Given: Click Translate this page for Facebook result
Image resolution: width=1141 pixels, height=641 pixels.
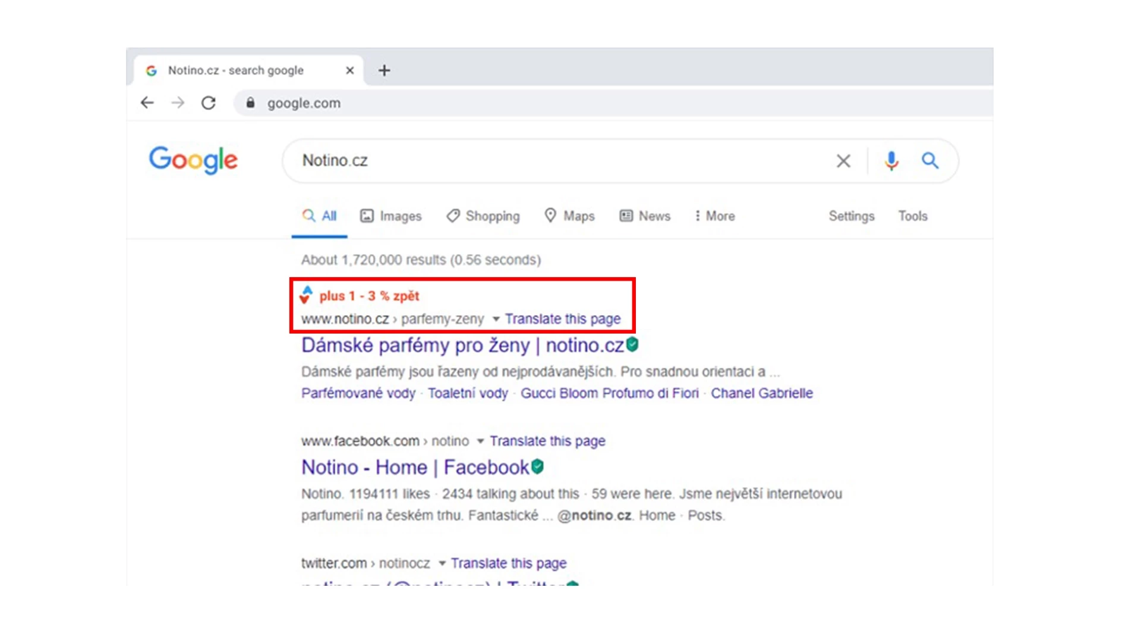Looking at the screenshot, I should [547, 441].
